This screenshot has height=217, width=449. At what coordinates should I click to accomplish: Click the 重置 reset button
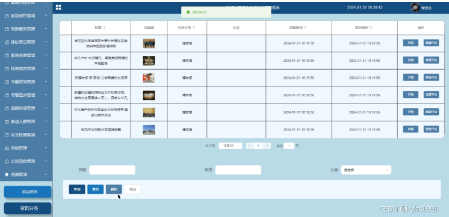95,189
